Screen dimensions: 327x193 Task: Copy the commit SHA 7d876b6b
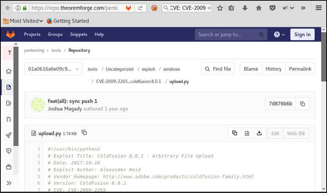[302, 104]
